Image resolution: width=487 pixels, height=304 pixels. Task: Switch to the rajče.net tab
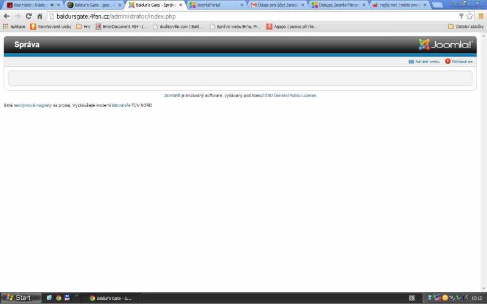click(400, 5)
